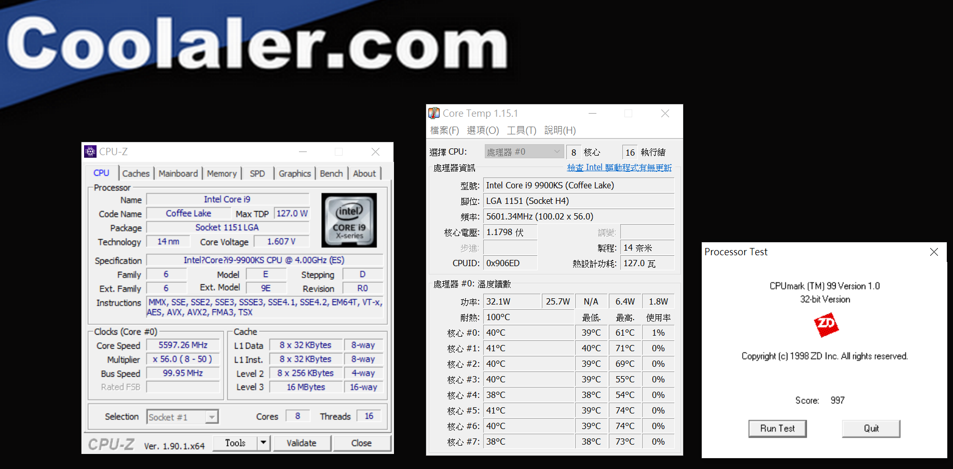Open the Tools dropdown arrow in CPU-Z
Image resolution: width=953 pixels, height=469 pixels.
264,443
